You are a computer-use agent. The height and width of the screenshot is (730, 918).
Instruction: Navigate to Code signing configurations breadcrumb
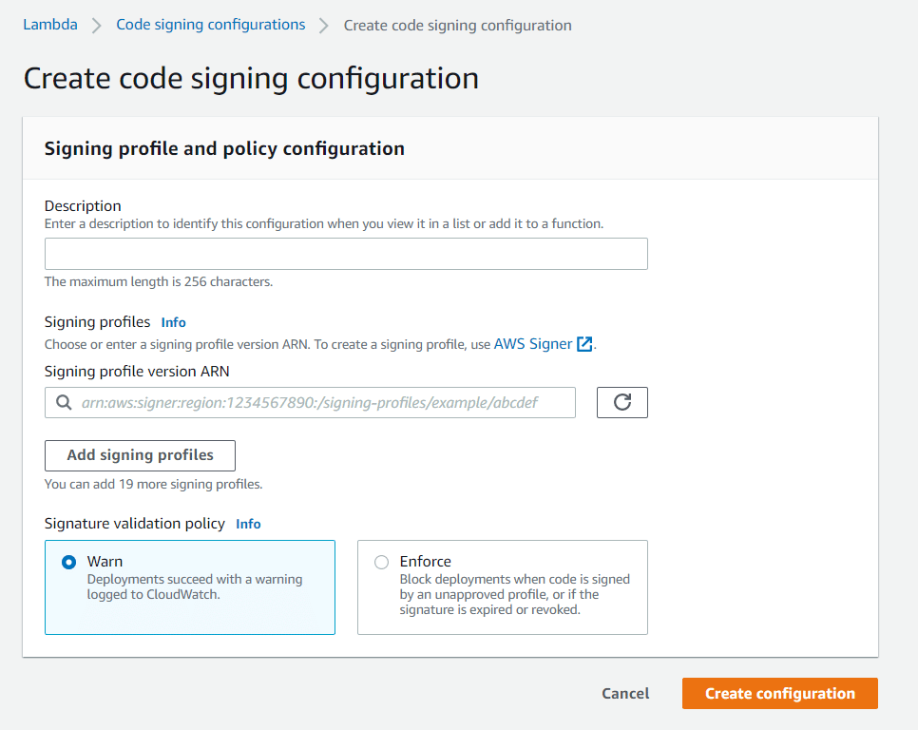click(211, 25)
